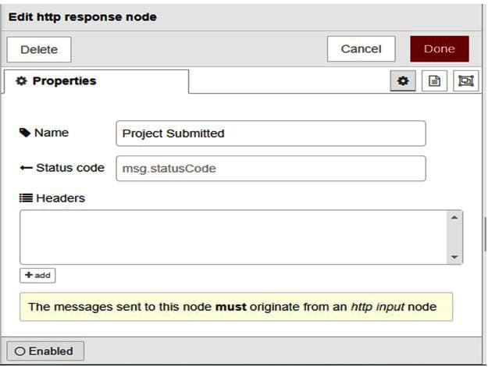
Task: Open the node description document icon
Action: 434,81
